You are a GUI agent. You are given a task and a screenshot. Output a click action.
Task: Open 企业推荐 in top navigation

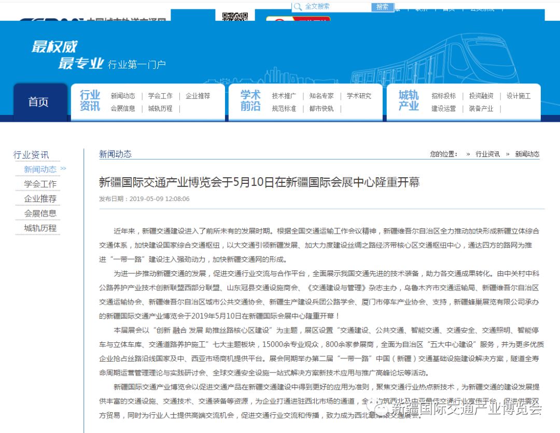pyautogui.click(x=198, y=96)
